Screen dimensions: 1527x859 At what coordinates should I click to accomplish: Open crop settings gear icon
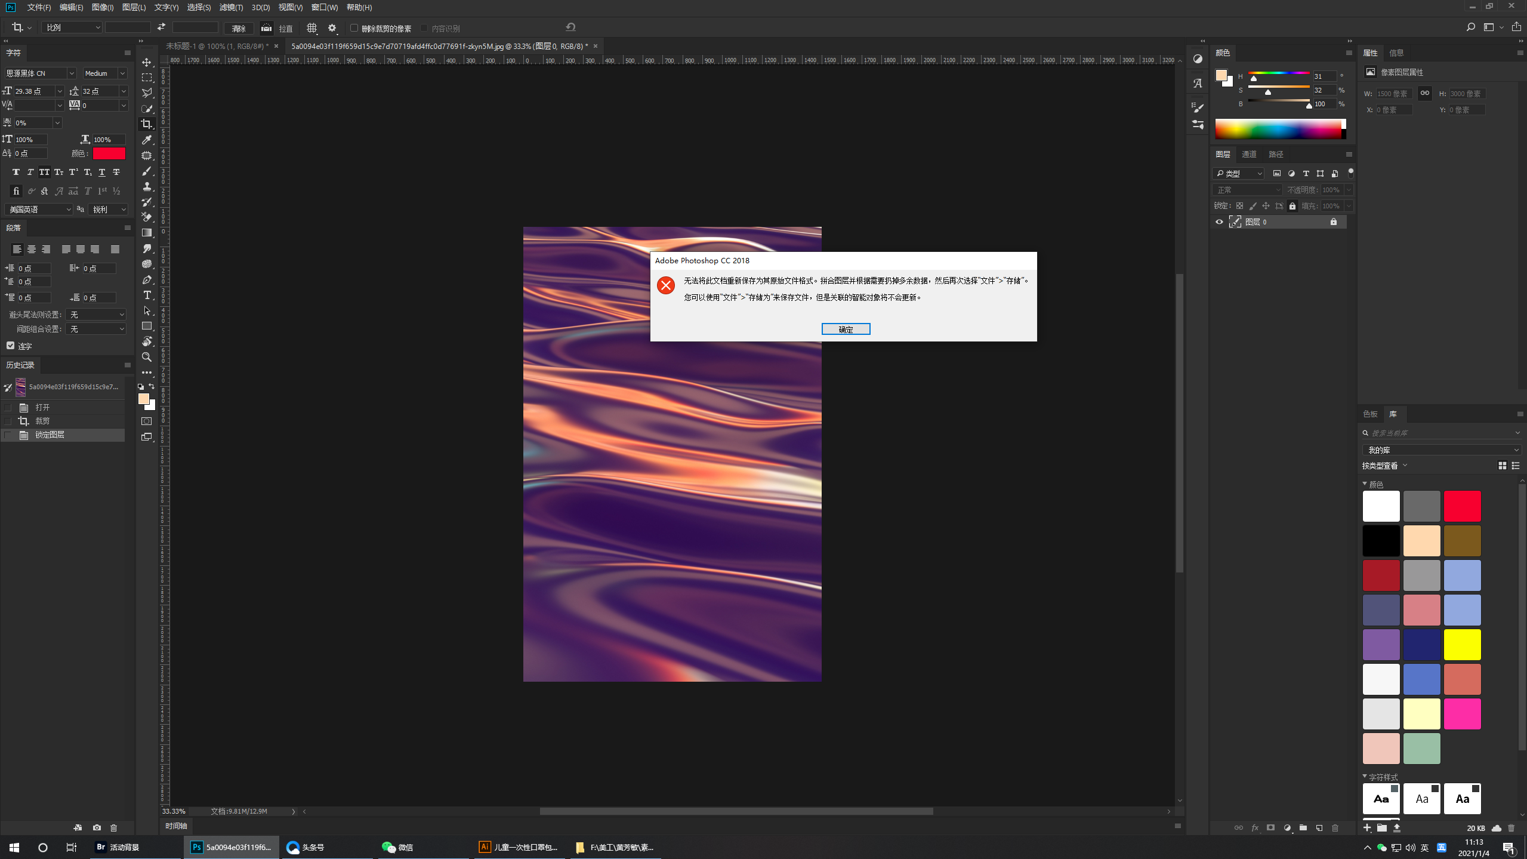[x=332, y=27]
